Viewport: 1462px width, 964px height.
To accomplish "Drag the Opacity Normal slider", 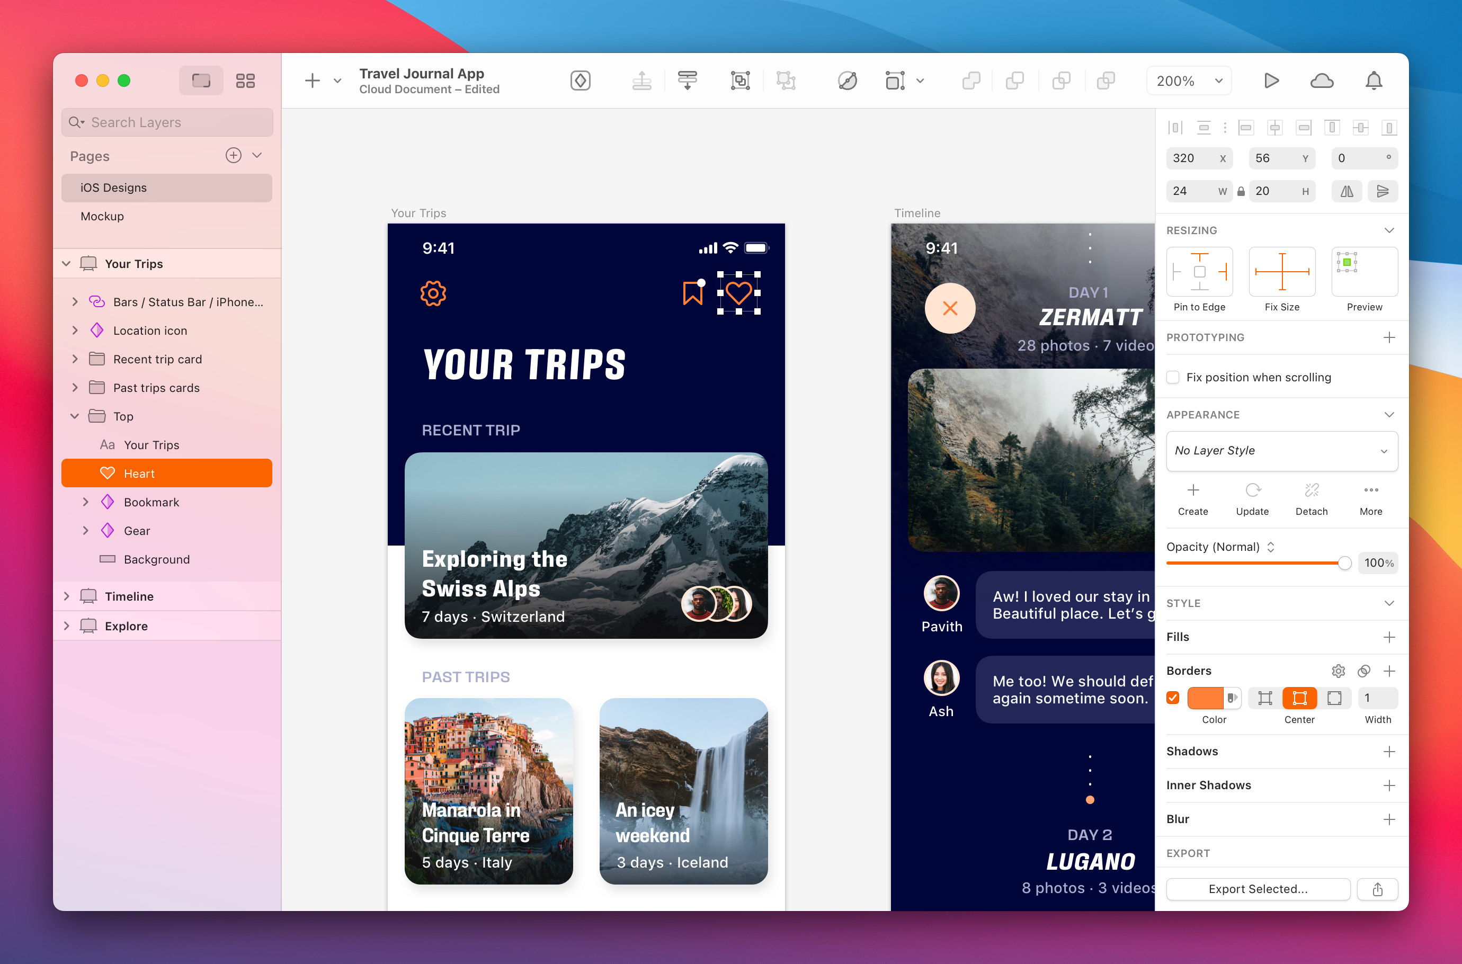I will [1345, 563].
